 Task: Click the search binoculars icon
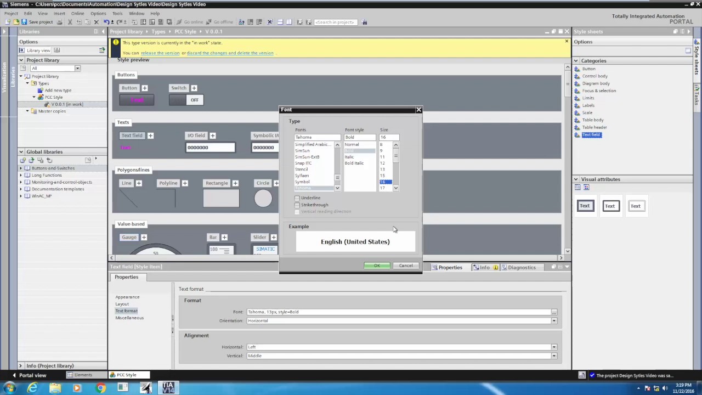pos(364,22)
